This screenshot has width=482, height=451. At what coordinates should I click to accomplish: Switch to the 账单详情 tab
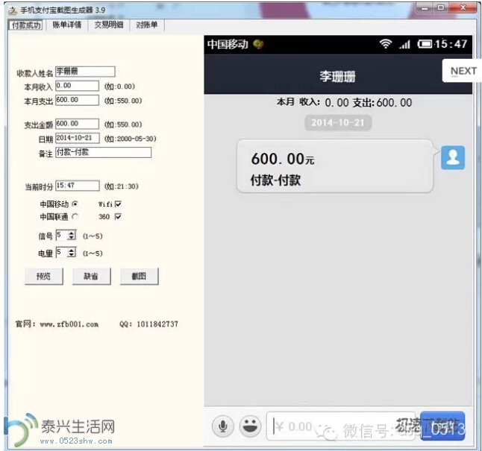pos(66,25)
